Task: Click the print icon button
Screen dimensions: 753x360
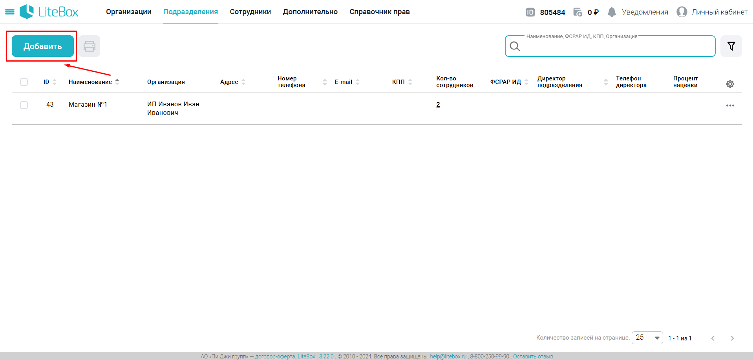Action: [90, 46]
